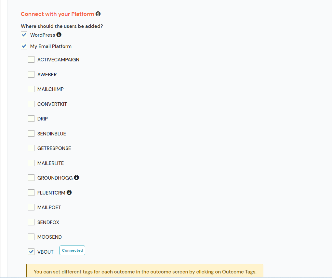332x278 pixels.
Task: Tick the FLUENTCRM checkbox
Action: point(31,192)
